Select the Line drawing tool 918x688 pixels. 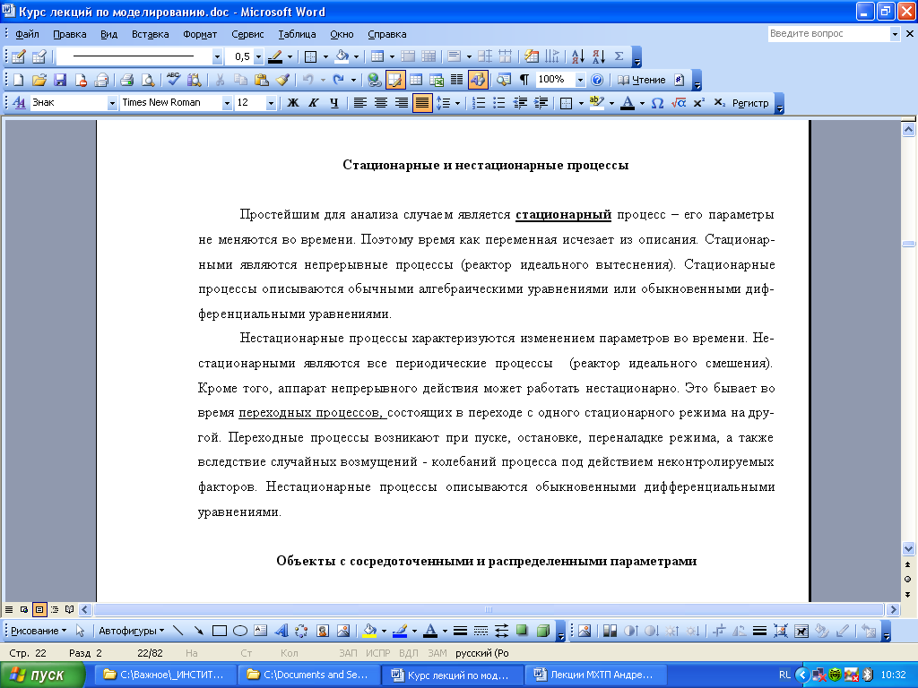[x=178, y=631]
